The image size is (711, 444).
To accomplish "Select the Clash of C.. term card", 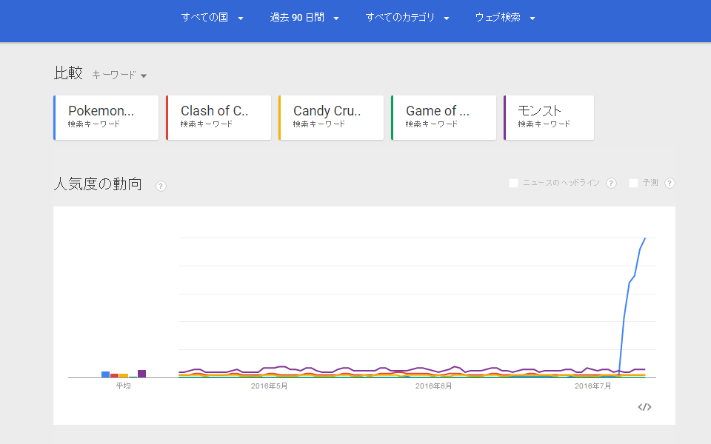I will (x=218, y=117).
